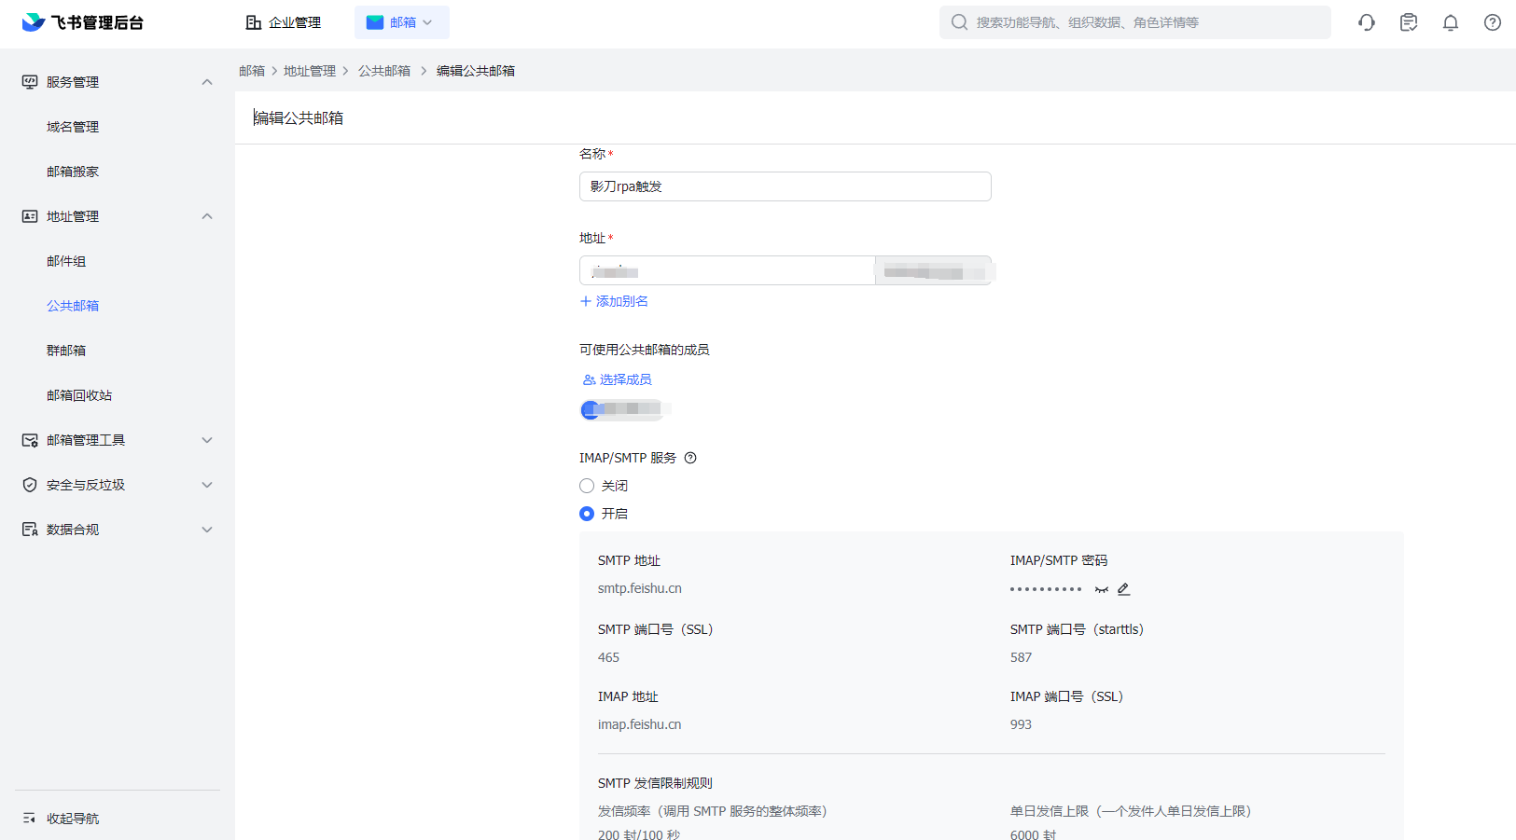Expand the 安全与反垃圾 sidebar section
1516x840 pixels.
(x=207, y=485)
